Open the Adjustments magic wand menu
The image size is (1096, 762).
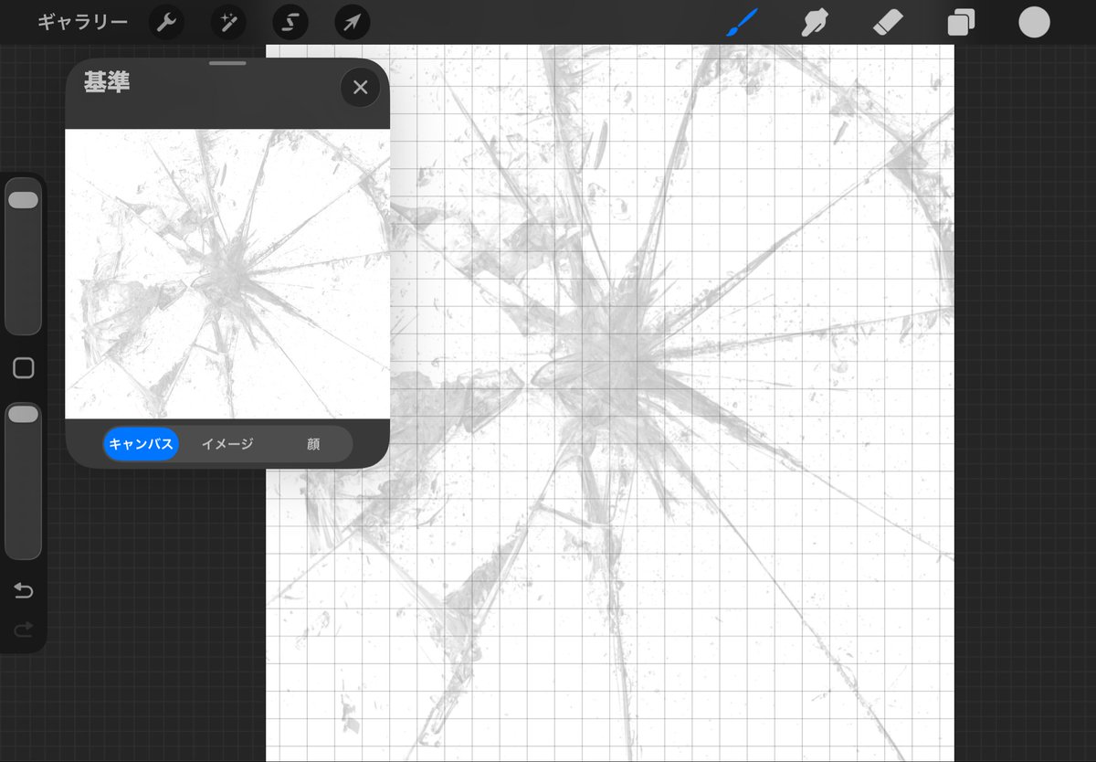coord(228,22)
